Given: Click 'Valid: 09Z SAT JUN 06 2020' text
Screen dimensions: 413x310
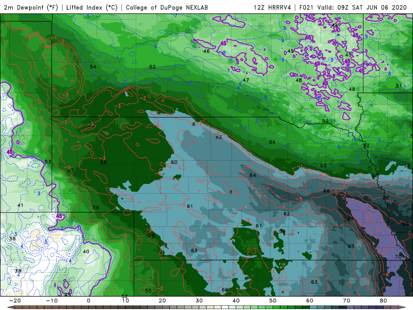Looking at the screenshot, I should click(x=362, y=7).
